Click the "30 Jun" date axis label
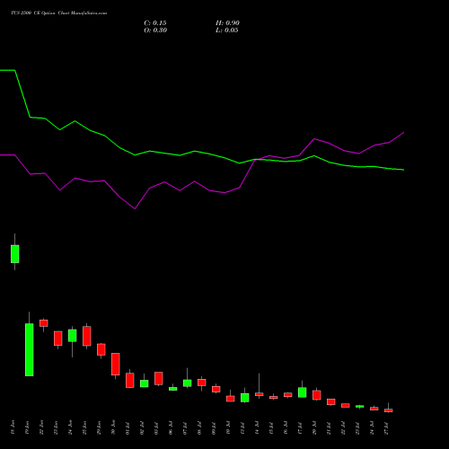This screenshot has height=449, width=449. click(x=113, y=427)
